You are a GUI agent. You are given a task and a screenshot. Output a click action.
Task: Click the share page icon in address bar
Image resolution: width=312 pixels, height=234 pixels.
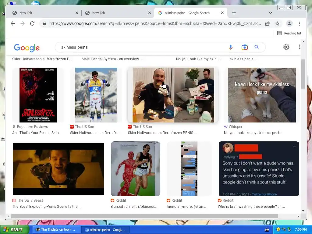pos(268,23)
